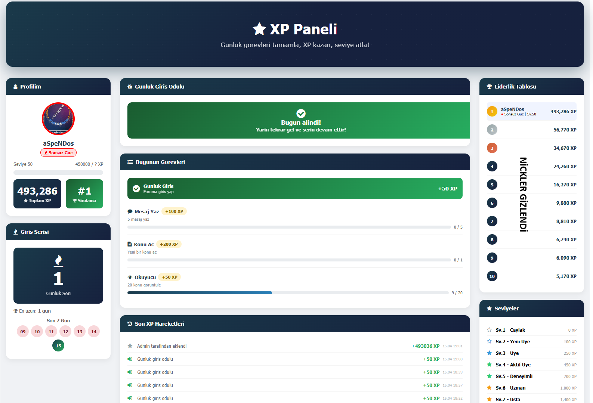Click the checkmark circle above Bugun alindi
The height and width of the screenshot is (403, 593).
click(301, 113)
